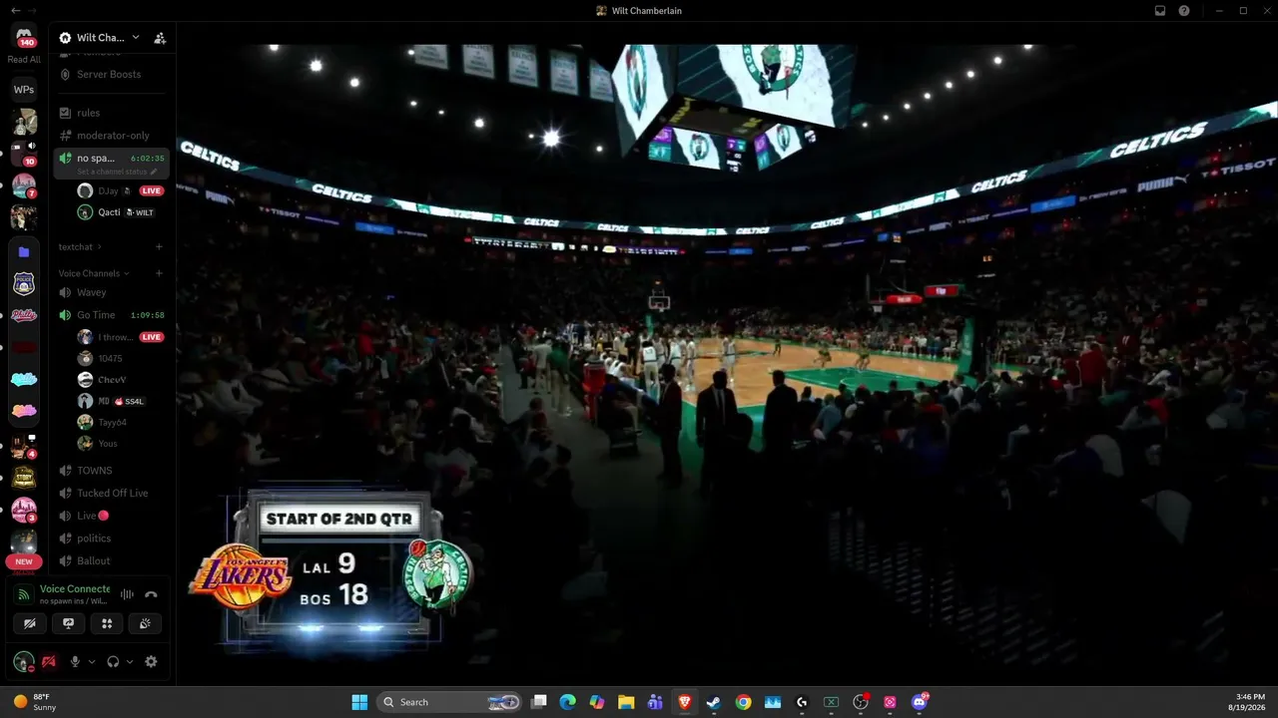Open headphone output options dropdown

click(130, 662)
